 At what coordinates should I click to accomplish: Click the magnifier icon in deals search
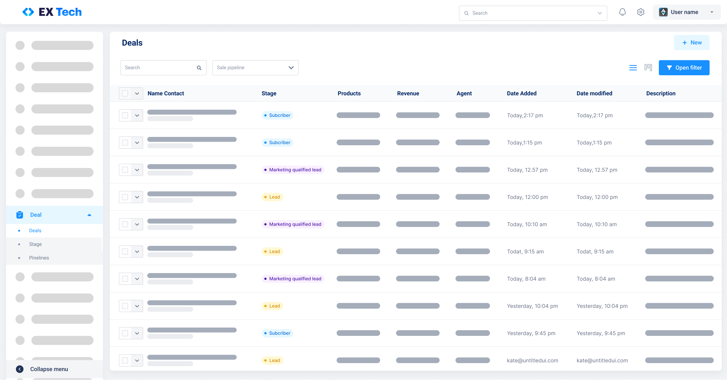tap(199, 68)
